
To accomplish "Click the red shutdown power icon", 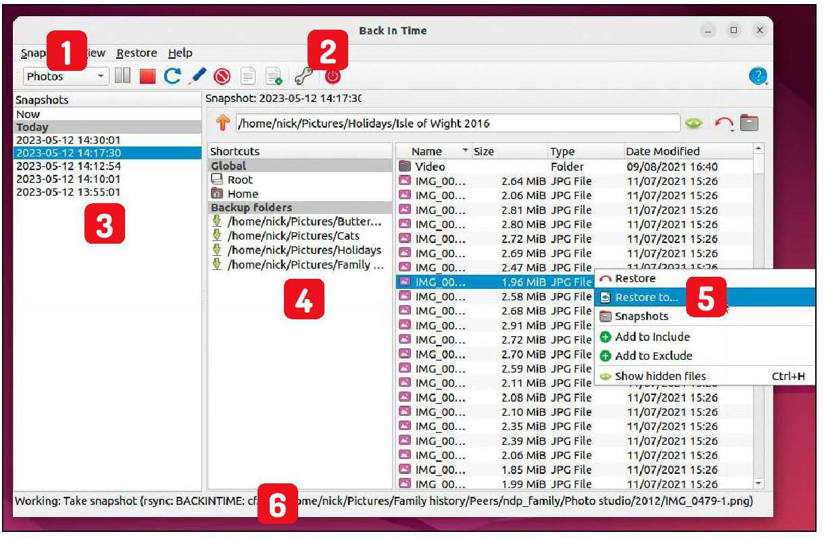I will 333,77.
